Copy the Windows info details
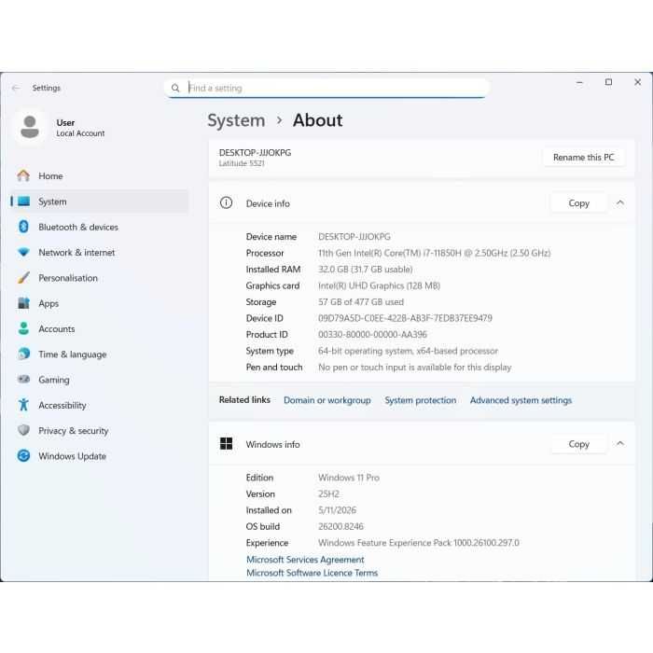This screenshot has width=653, height=653. (x=579, y=444)
